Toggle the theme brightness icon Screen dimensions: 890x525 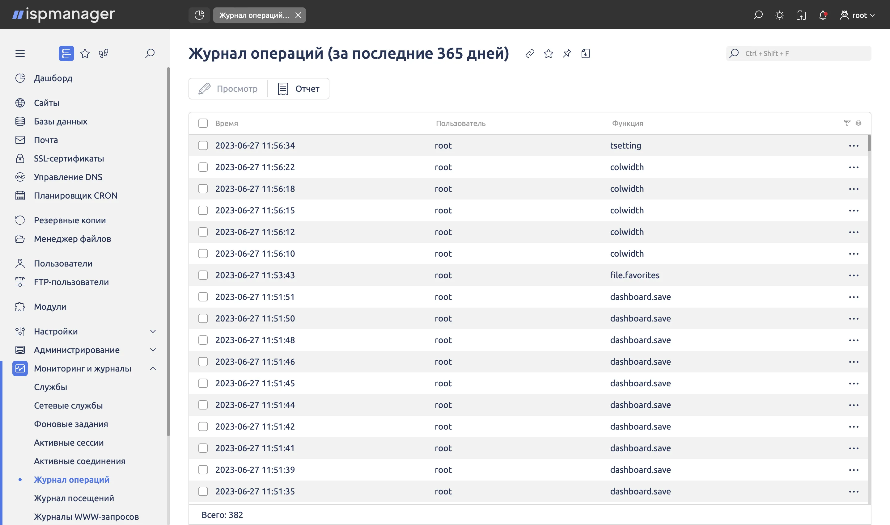(780, 15)
